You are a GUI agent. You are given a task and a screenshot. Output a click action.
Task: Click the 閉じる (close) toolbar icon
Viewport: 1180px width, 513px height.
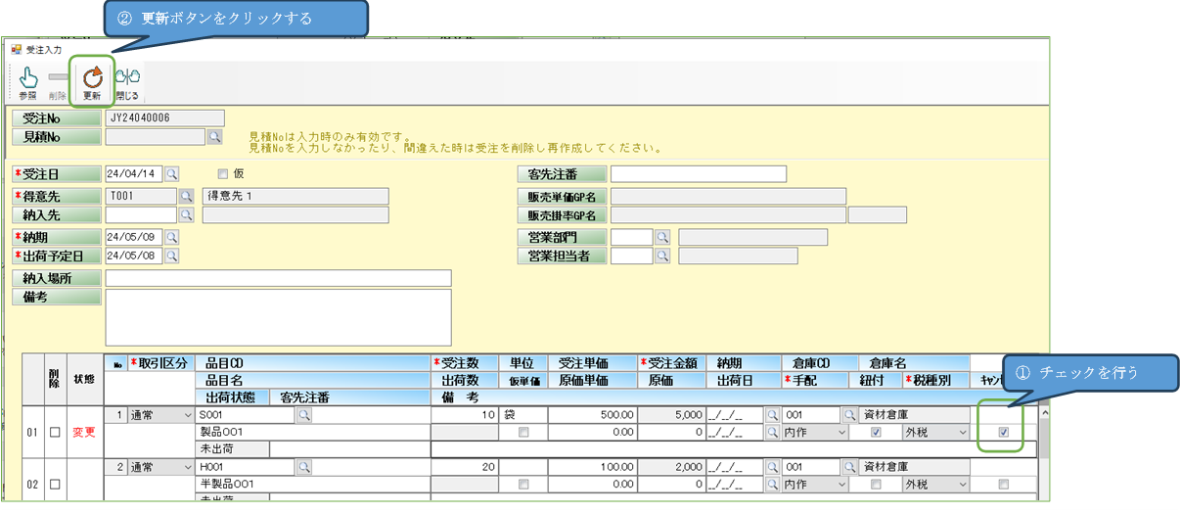point(127,80)
